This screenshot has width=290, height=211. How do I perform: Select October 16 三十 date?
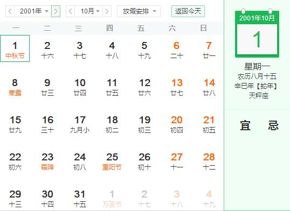click(47, 124)
